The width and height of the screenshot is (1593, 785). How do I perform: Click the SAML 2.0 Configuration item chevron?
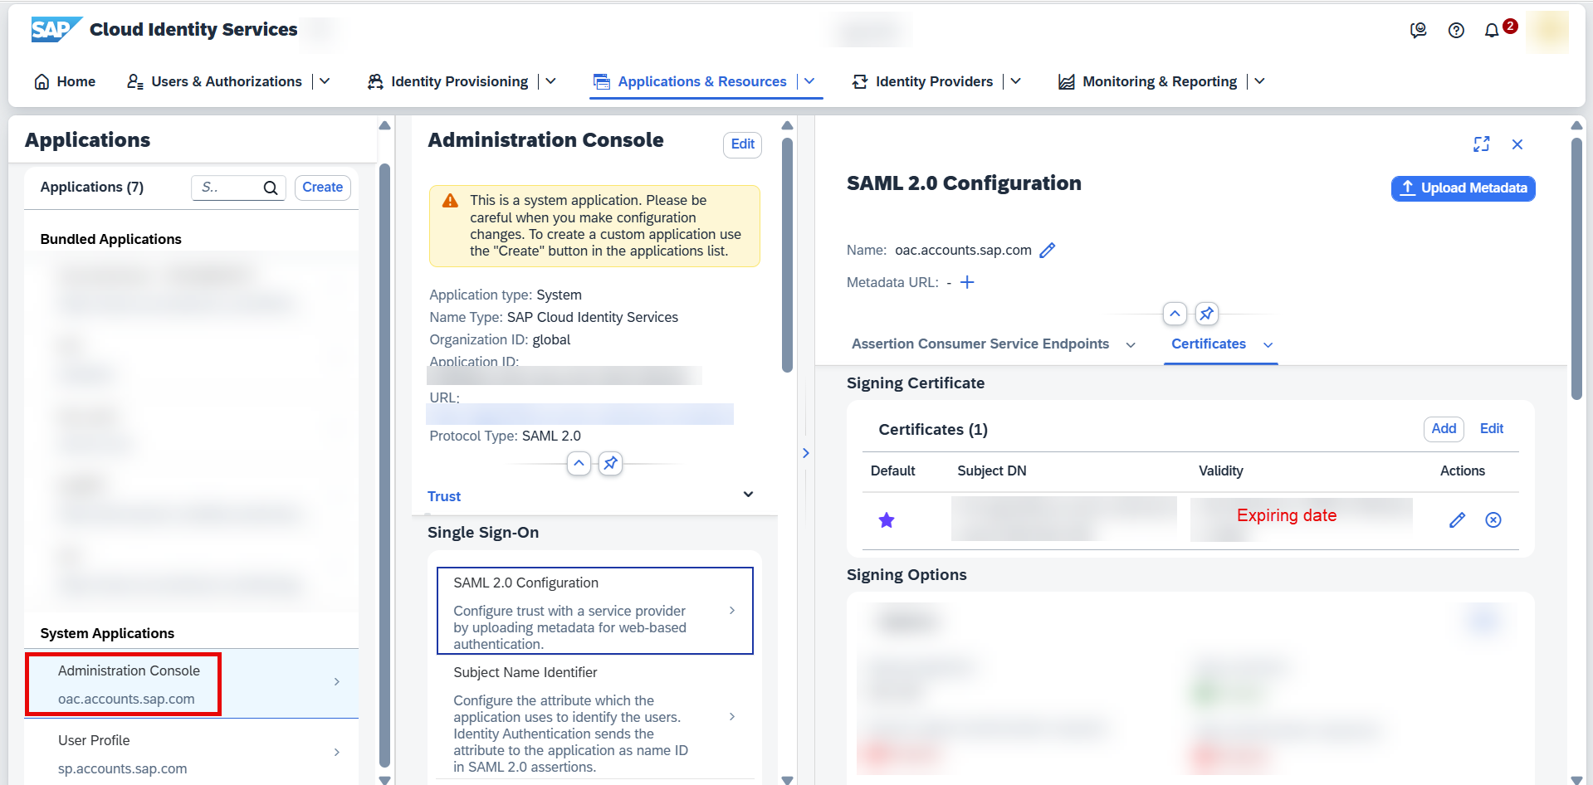tap(732, 610)
